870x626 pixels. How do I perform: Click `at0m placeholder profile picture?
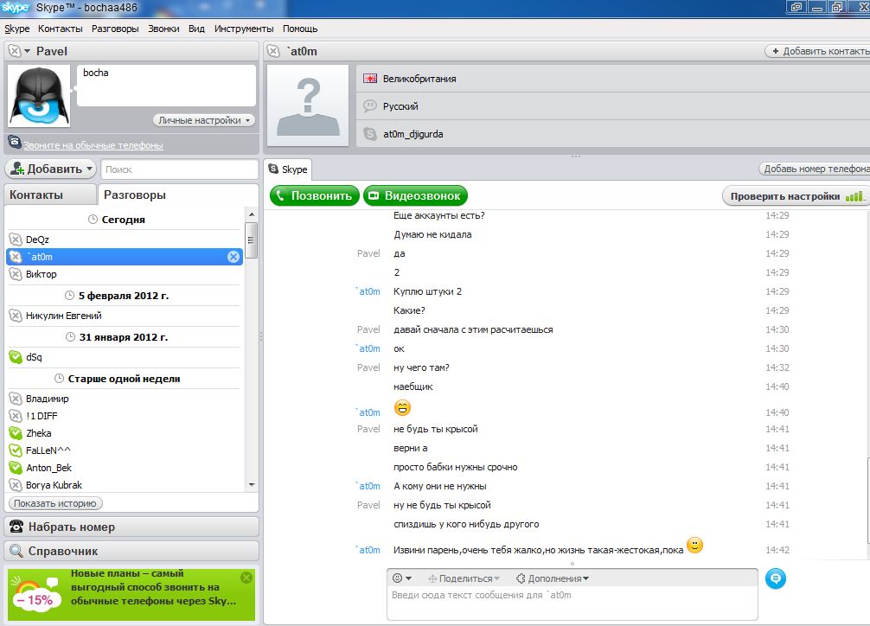click(308, 105)
